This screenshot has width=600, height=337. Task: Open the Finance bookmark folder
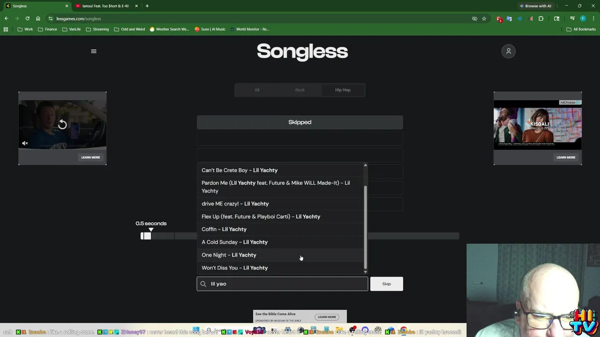pos(47,29)
